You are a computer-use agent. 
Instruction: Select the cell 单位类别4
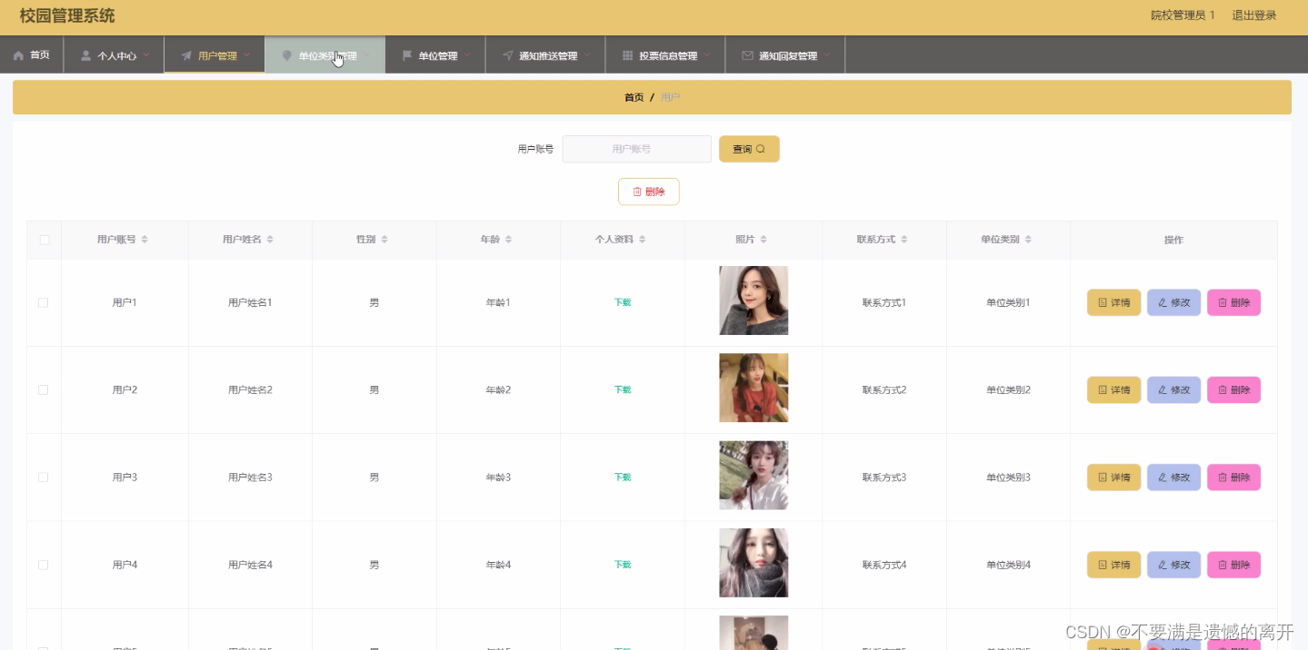1009,565
